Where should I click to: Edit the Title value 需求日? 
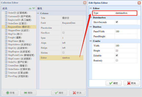click(x=72, y=18)
